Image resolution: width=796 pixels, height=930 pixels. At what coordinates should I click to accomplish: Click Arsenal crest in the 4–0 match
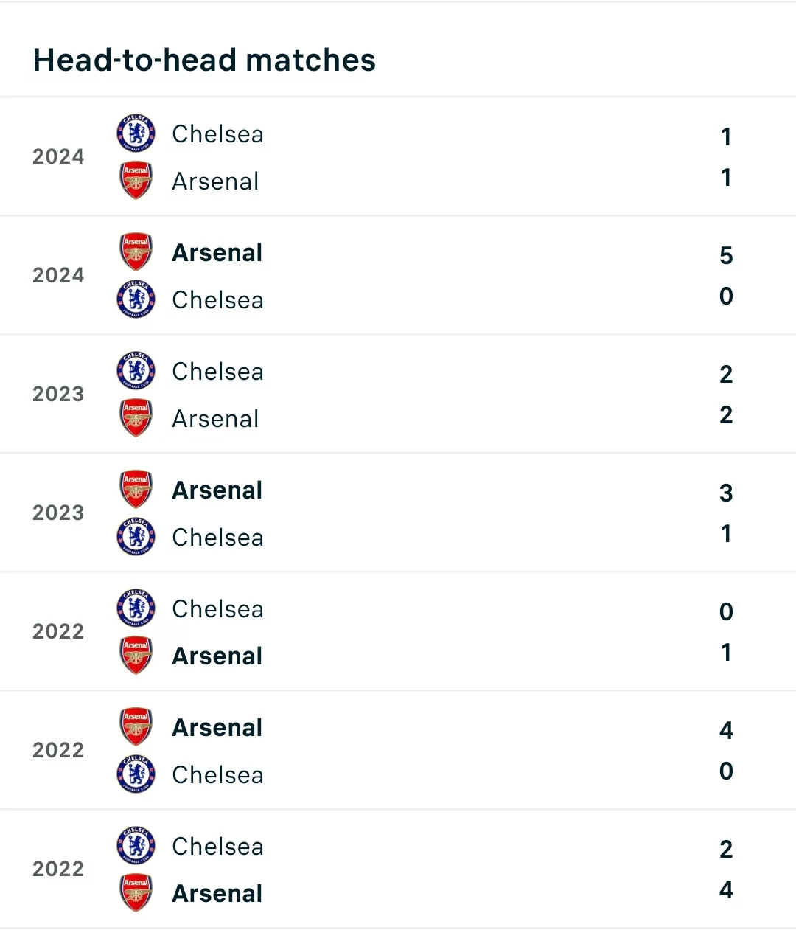pyautogui.click(x=136, y=727)
